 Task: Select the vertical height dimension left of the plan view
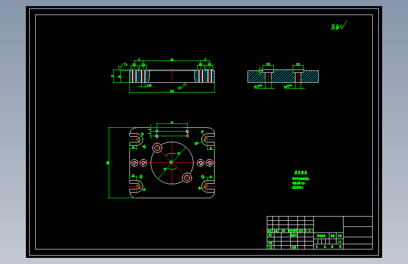point(108,163)
